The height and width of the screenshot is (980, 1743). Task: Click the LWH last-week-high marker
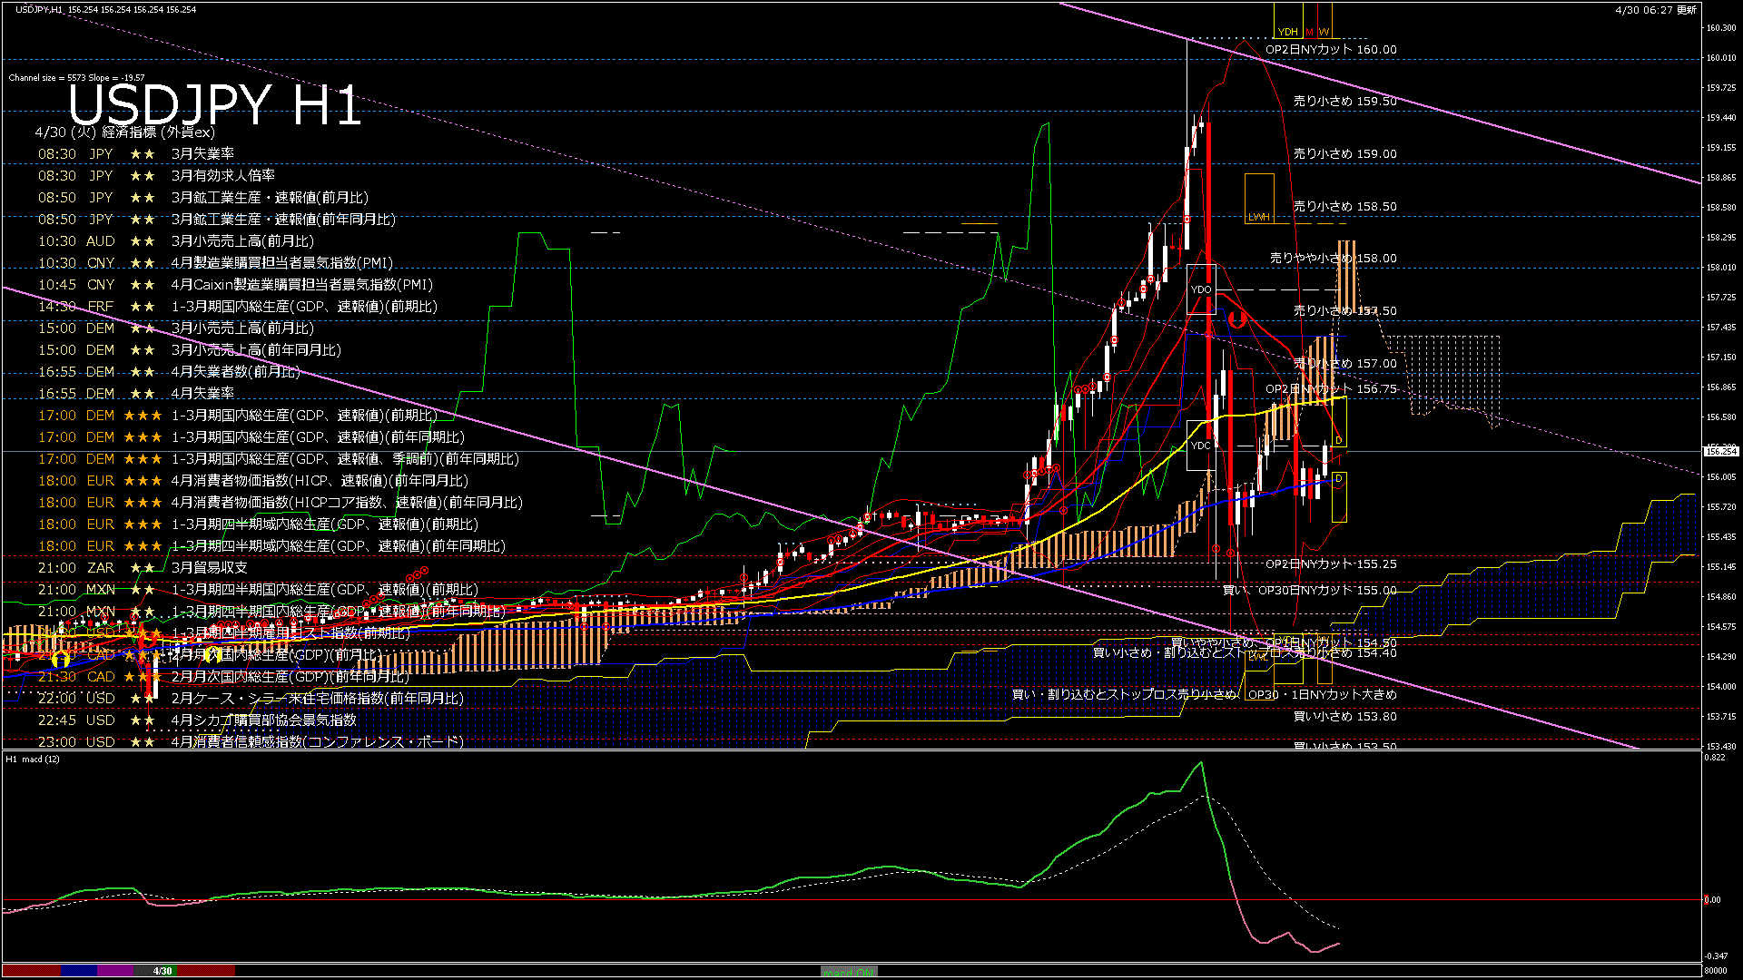[1259, 217]
